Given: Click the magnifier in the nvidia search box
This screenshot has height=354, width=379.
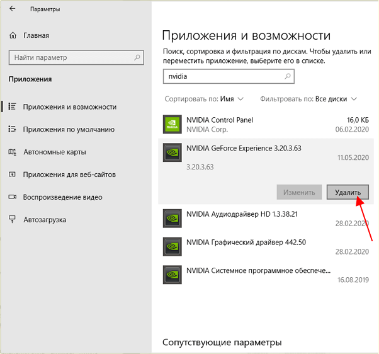Looking at the screenshot, I should (x=287, y=76).
